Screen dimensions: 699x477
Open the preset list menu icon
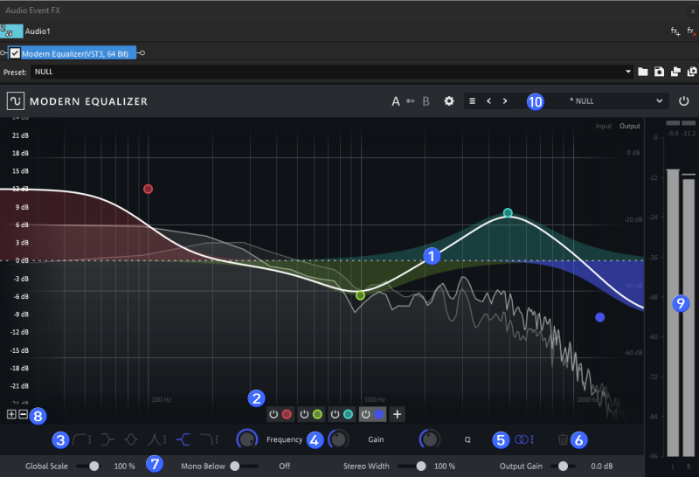tap(473, 101)
